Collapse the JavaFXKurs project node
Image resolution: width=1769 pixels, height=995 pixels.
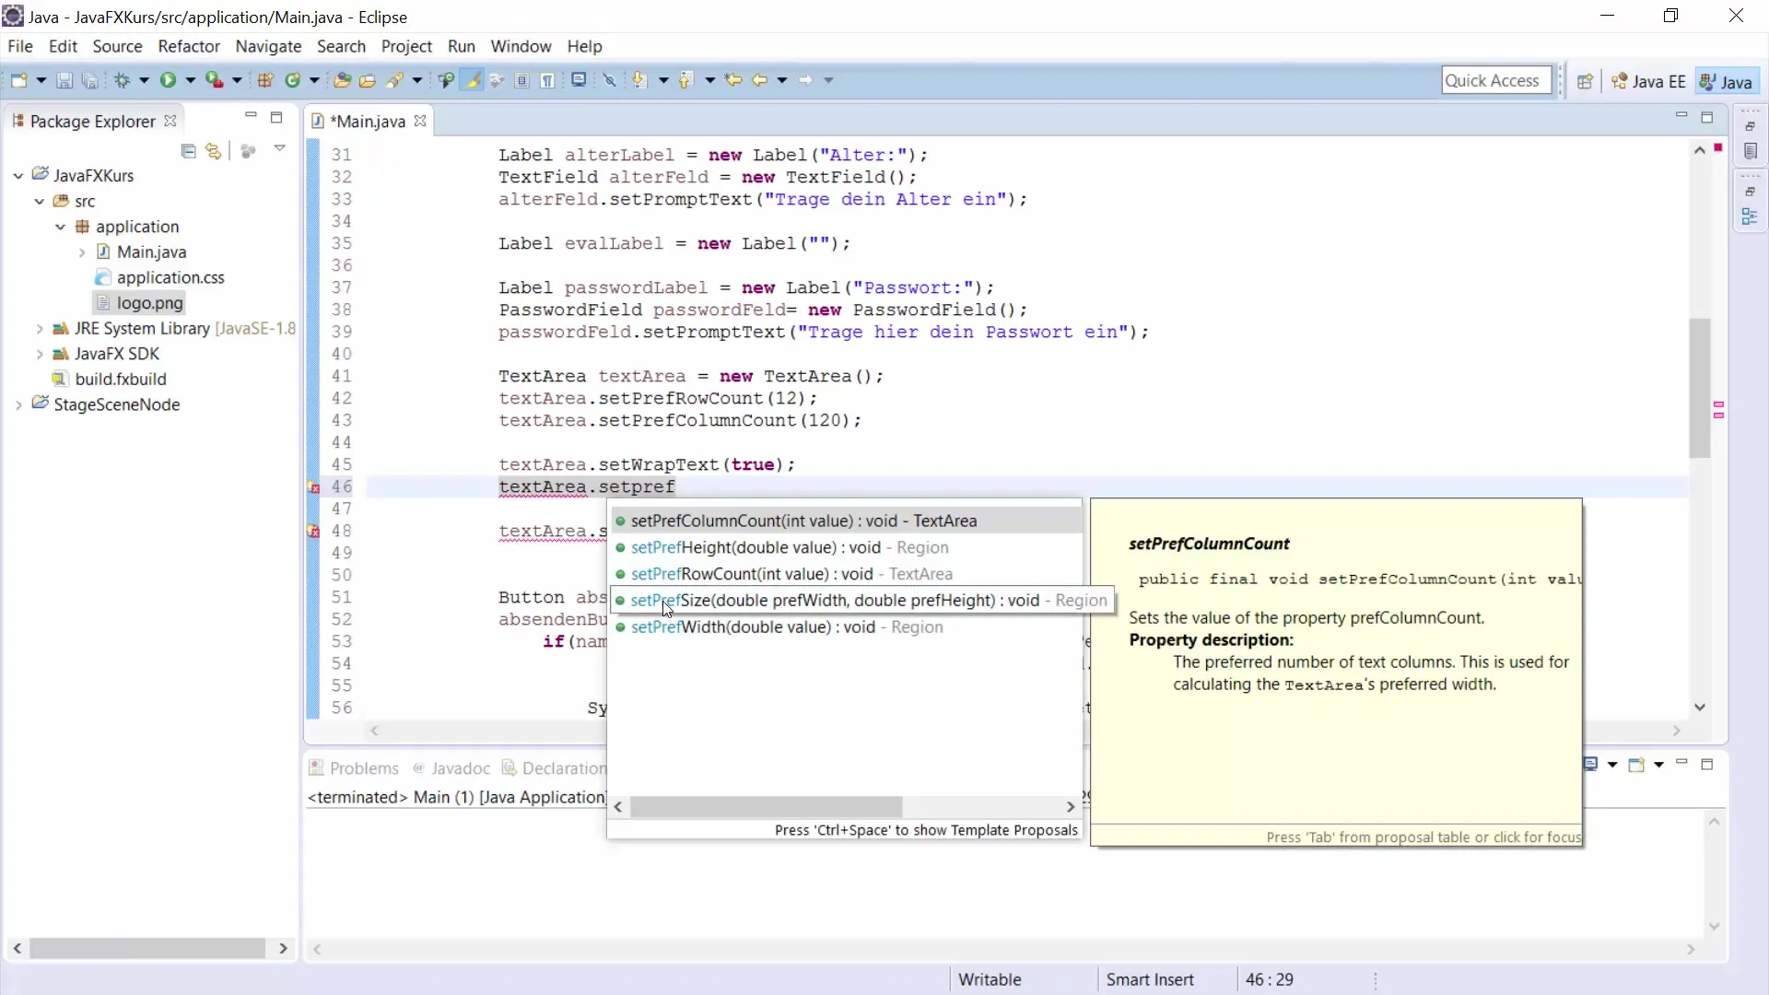(18, 175)
